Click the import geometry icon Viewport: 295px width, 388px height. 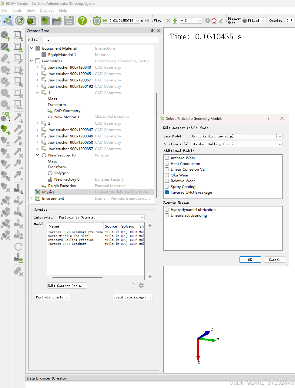pos(18,47)
